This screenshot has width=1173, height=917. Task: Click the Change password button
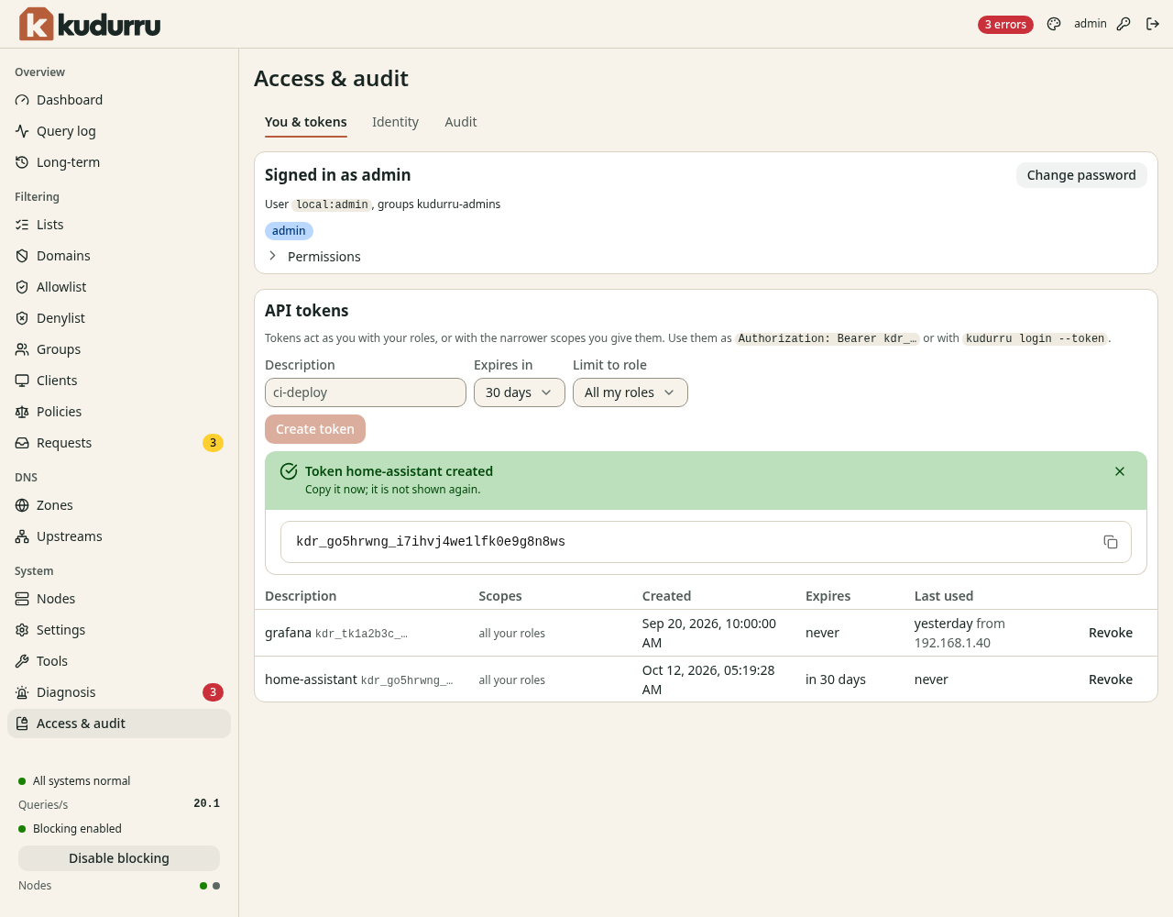click(x=1081, y=175)
